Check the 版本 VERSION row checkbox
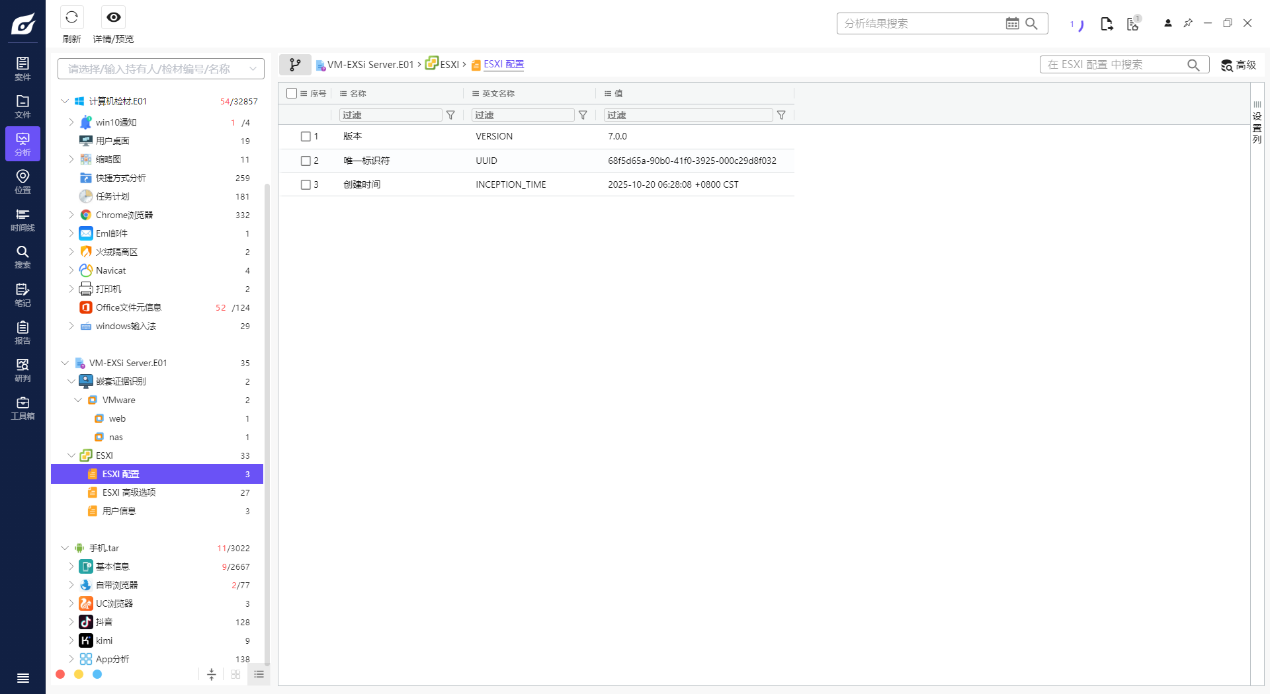Image resolution: width=1270 pixels, height=694 pixels. [x=306, y=136]
